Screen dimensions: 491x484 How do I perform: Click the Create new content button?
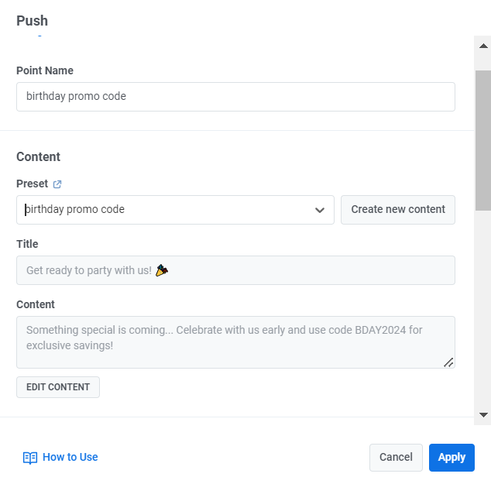click(398, 210)
